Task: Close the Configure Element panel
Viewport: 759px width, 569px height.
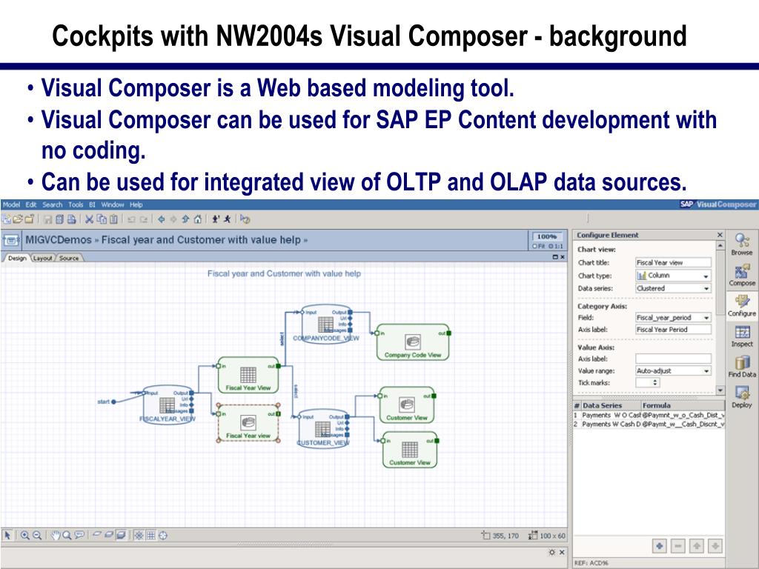Action: click(720, 235)
